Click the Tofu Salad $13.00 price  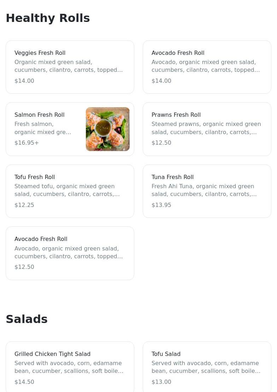[x=161, y=382]
